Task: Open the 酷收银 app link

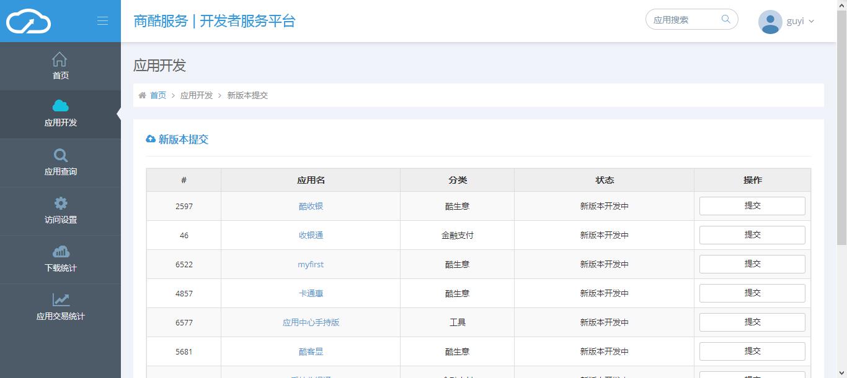Action: [311, 206]
